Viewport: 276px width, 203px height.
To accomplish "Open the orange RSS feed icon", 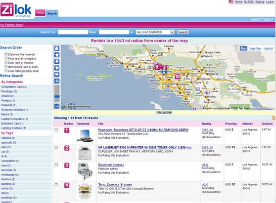I will tap(273, 118).
